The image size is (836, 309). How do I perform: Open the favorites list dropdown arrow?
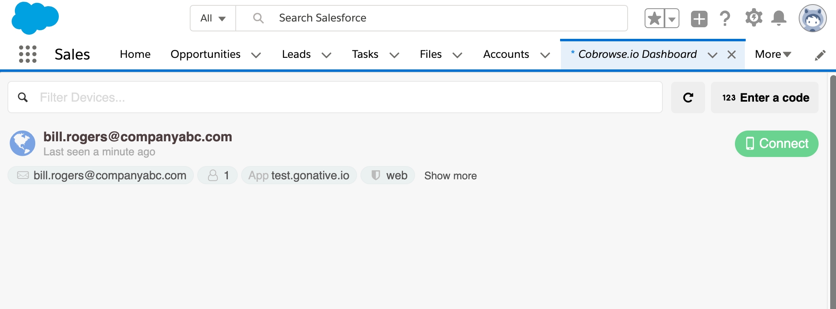click(x=672, y=18)
